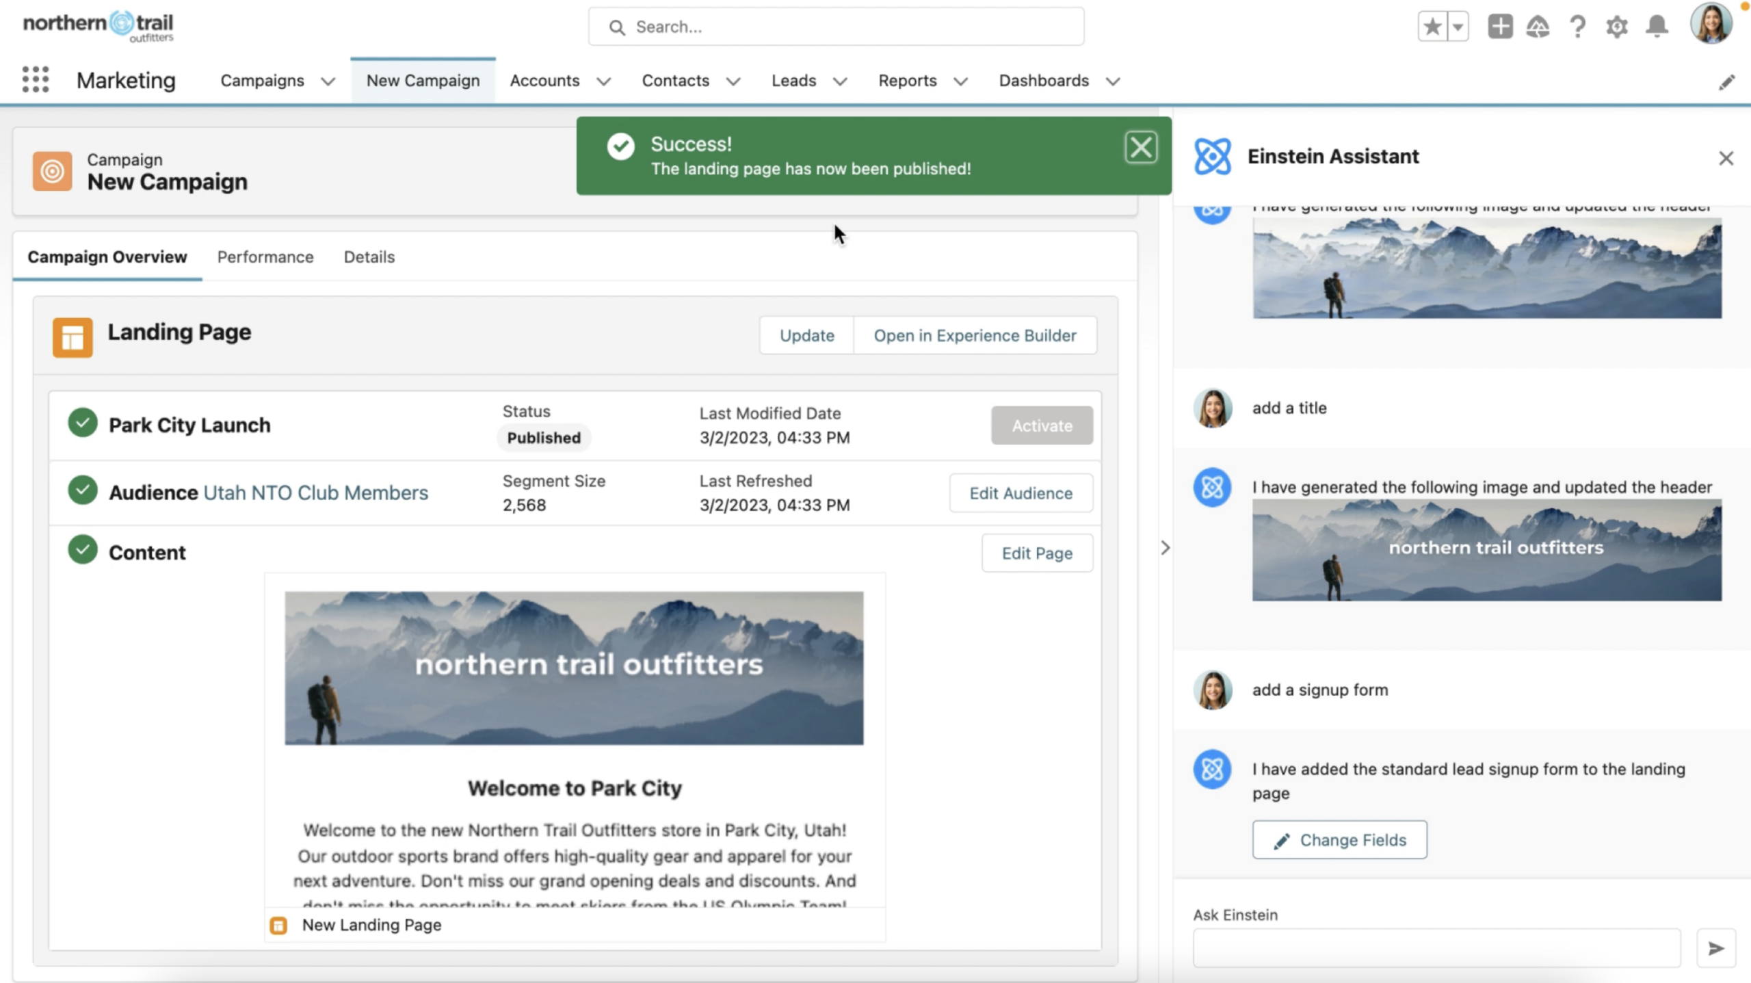Open the Global Actions plus icon
This screenshot has width=1751, height=983.
click(x=1499, y=27)
